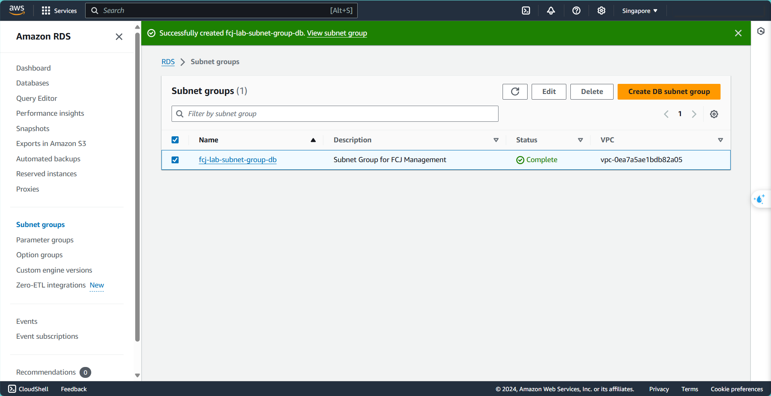771x396 pixels.
Task: Open table preferences gear icon
Action: tap(714, 114)
